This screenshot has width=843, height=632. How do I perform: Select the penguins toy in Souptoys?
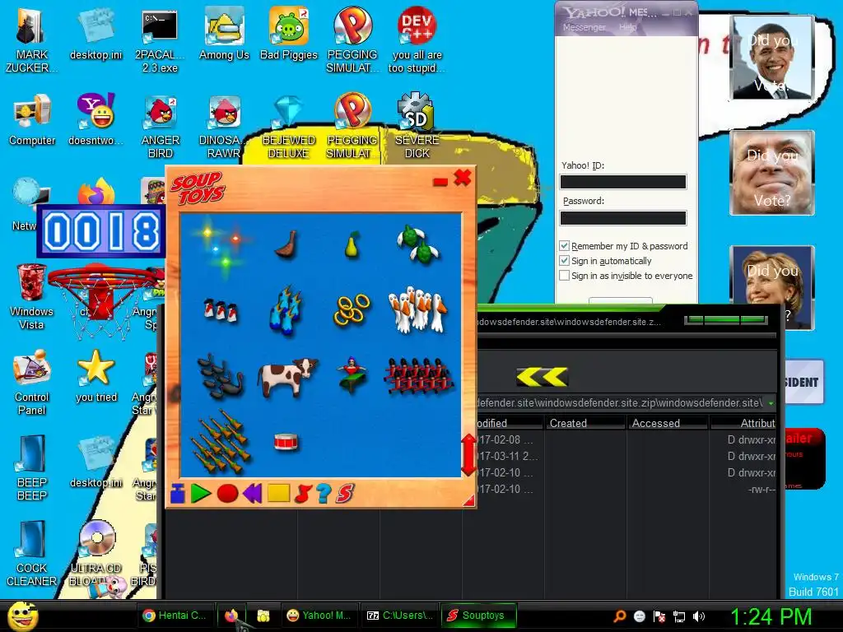(221, 311)
